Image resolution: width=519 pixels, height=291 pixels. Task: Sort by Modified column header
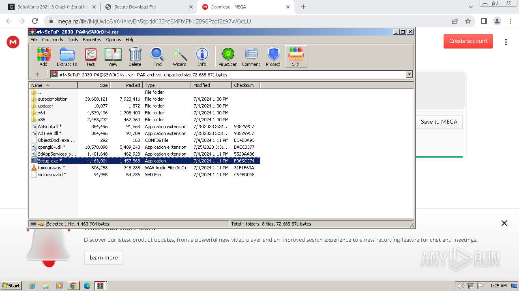211,85
